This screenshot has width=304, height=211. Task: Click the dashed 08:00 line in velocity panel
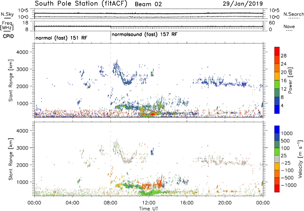point(111,159)
